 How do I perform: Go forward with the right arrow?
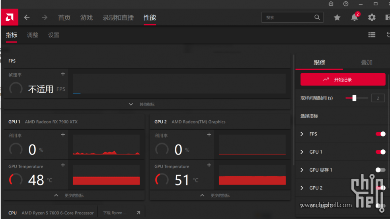(45, 18)
